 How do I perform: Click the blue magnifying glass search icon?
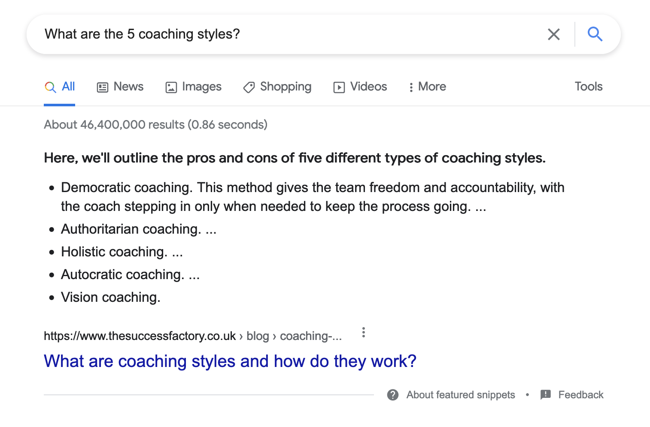pyautogui.click(x=595, y=34)
